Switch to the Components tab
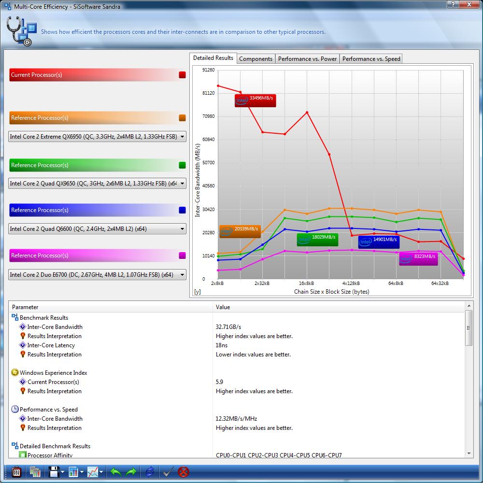The height and width of the screenshot is (483, 483). coord(256,59)
